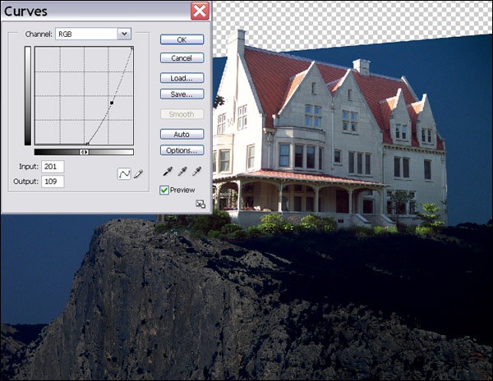This screenshot has height=381, width=493.
Task: Select the middle curve control point
Action: point(112,103)
